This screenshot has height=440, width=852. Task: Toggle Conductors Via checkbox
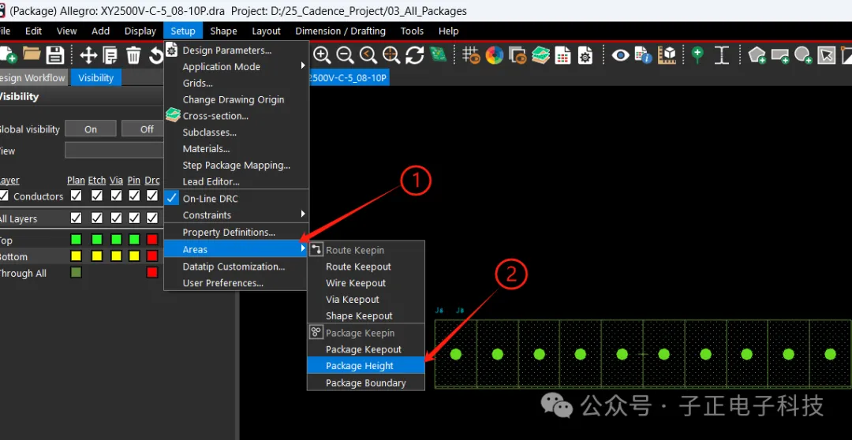116,195
